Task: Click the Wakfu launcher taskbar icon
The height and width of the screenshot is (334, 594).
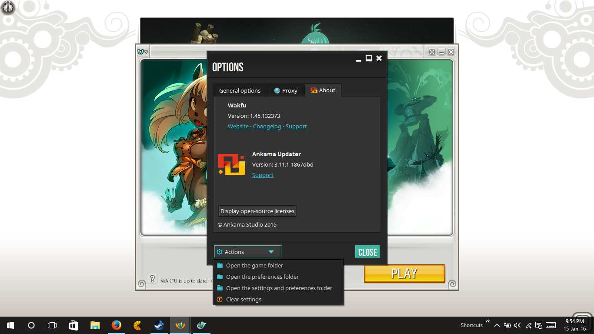Action: click(180, 325)
